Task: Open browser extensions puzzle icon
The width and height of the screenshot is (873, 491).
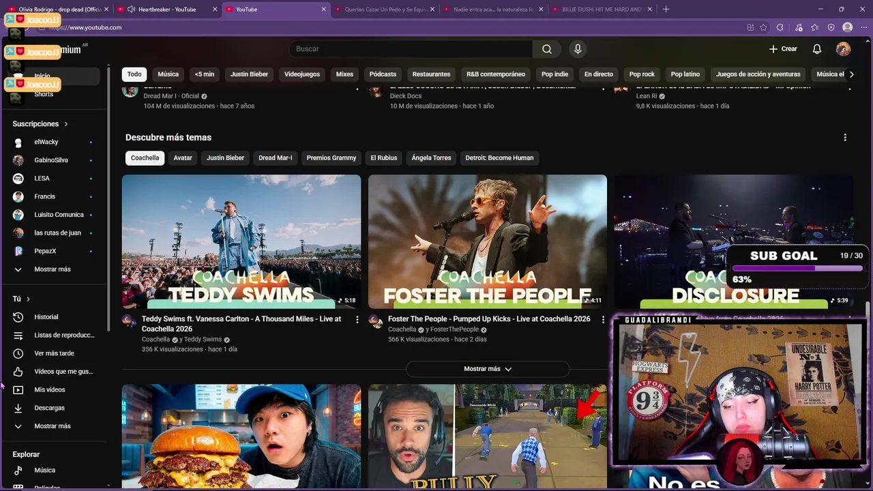Action: coord(782,27)
